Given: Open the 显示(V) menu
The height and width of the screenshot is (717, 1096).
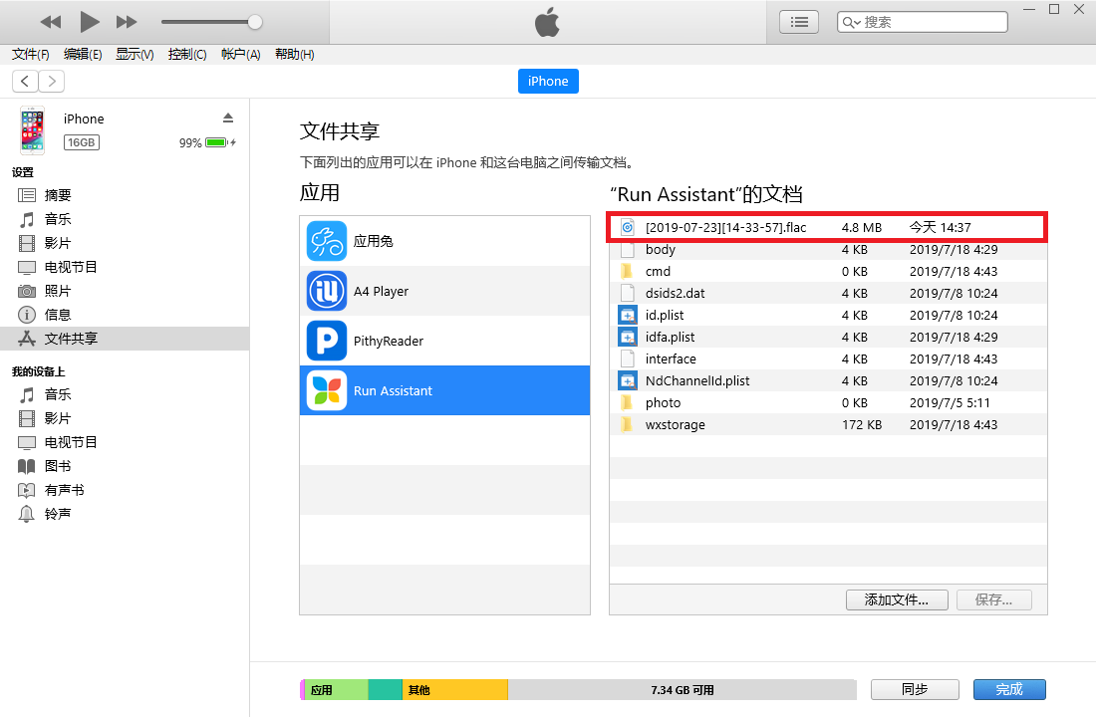Looking at the screenshot, I should click(135, 55).
